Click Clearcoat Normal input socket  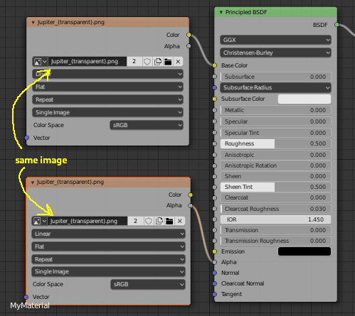point(215,283)
